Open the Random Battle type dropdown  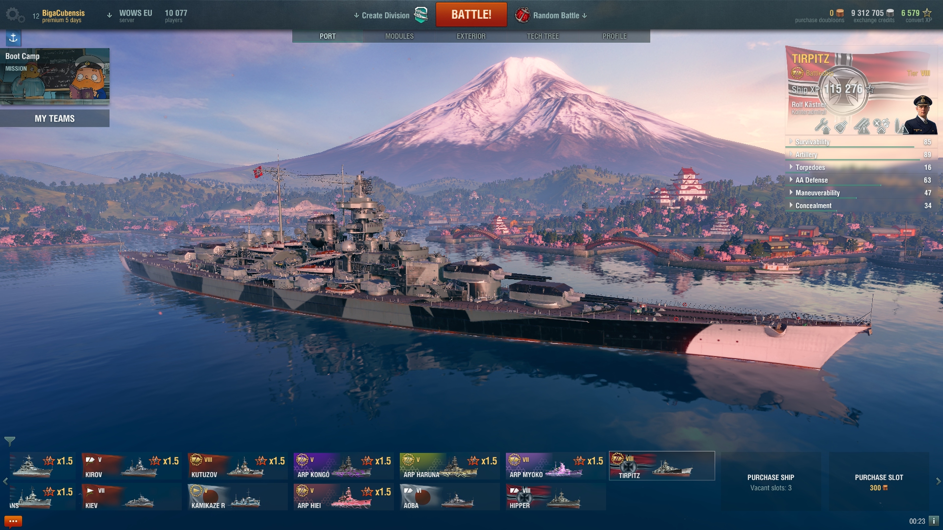point(552,15)
